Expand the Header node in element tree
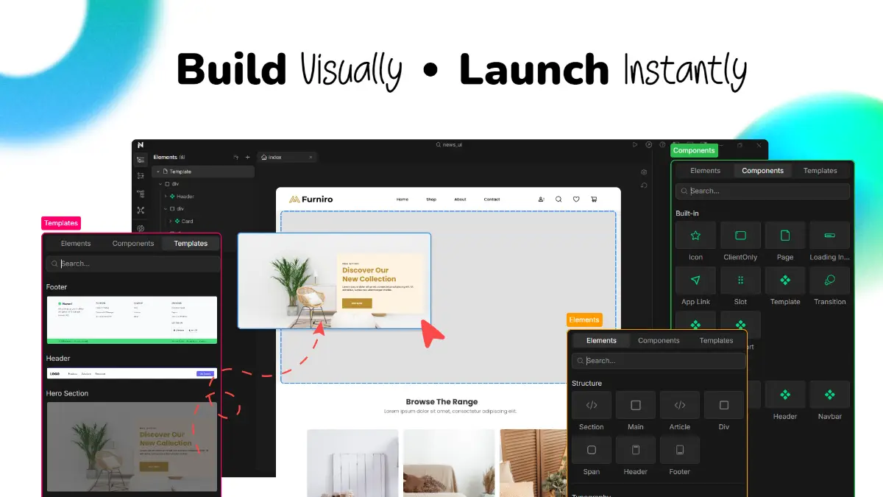Screen dimensions: 883x497 [x=166, y=197]
